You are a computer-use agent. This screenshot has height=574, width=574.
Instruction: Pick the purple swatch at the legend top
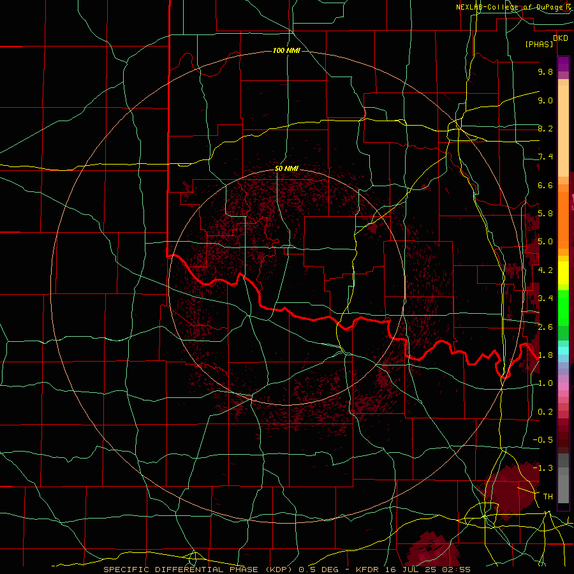[x=563, y=64]
